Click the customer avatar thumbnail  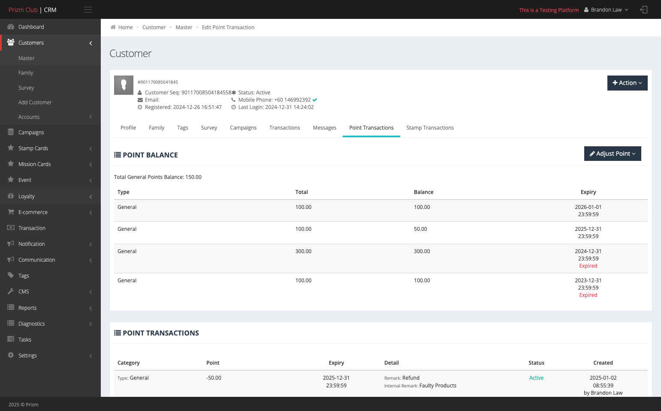[x=124, y=85]
